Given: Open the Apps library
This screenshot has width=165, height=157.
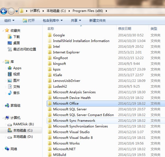Looking at the screenshot, I should (x=17, y=68).
